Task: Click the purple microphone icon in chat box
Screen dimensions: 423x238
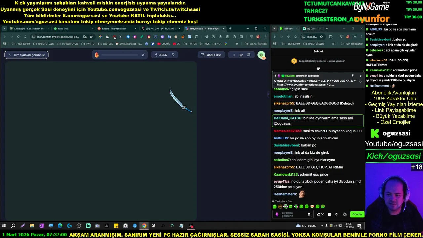Action: click(x=277, y=214)
